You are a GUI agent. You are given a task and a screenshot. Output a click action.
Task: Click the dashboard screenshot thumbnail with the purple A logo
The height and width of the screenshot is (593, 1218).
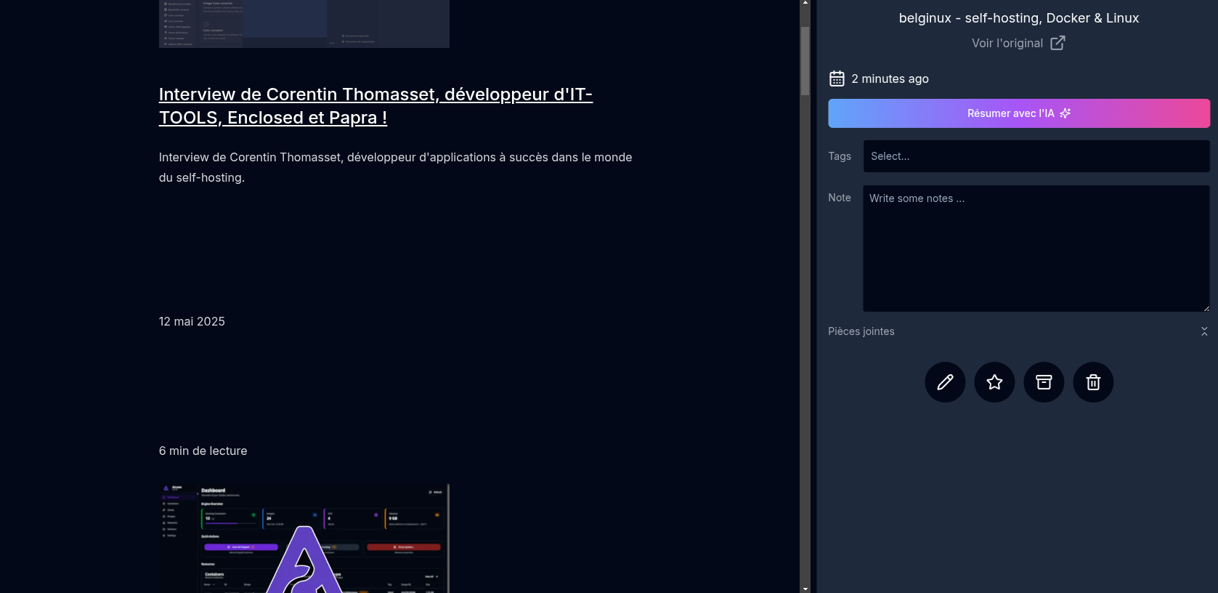pyautogui.click(x=304, y=538)
